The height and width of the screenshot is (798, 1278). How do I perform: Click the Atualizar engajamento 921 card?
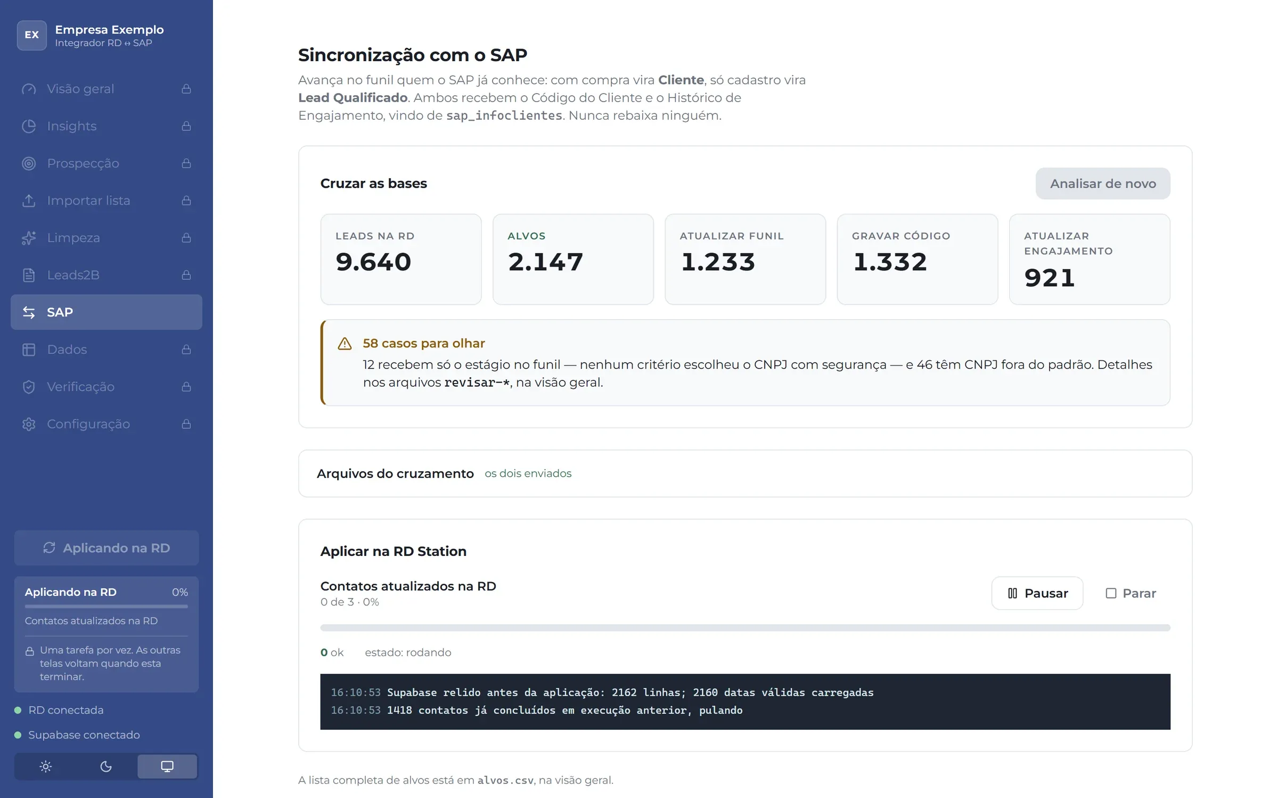point(1089,260)
